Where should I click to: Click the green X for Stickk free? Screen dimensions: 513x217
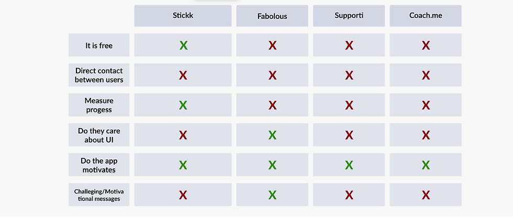coord(183,45)
